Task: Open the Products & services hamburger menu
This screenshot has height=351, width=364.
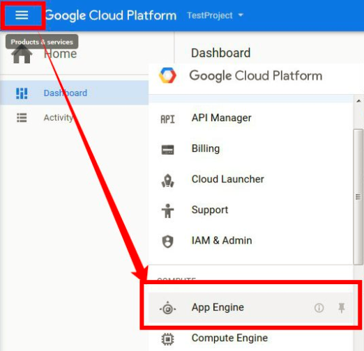Action: point(22,15)
